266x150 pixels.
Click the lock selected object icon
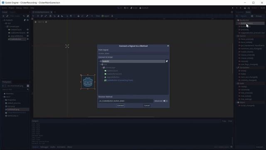pyautogui.click(x=79, y=16)
